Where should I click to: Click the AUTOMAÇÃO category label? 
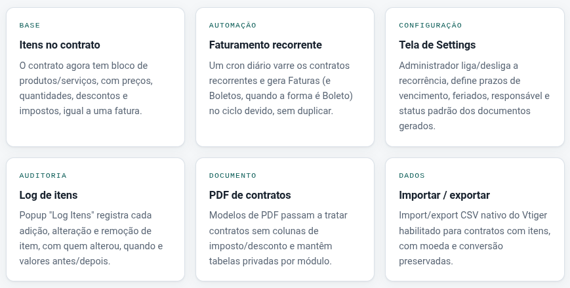tap(233, 25)
